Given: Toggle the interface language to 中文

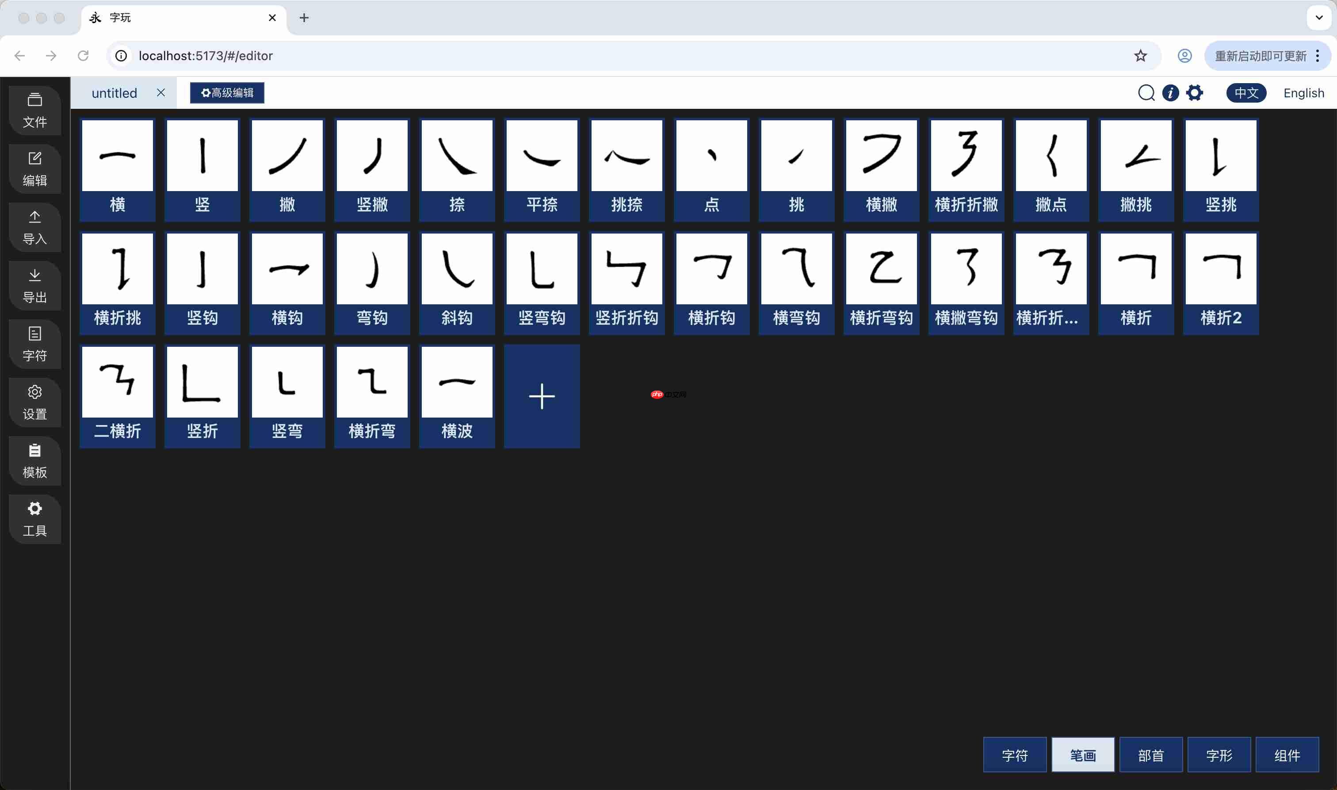Looking at the screenshot, I should [1246, 92].
